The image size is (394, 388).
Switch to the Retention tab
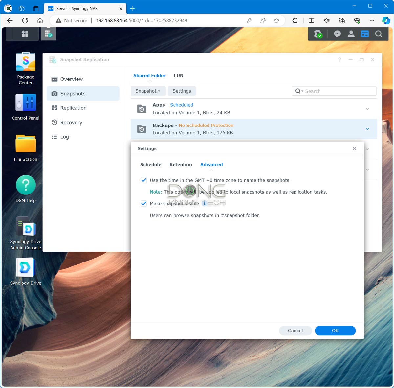coord(181,164)
